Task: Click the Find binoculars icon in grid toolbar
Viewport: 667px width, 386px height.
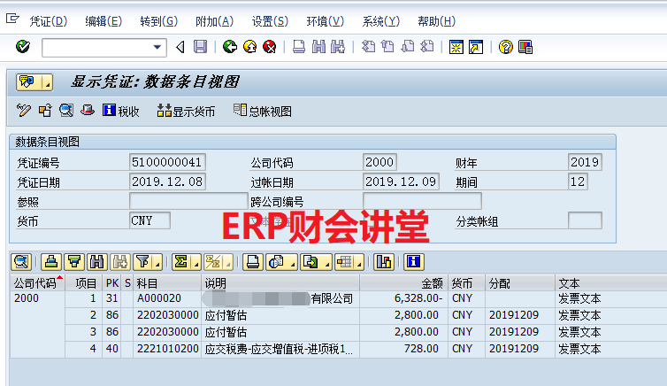Action: [97, 261]
